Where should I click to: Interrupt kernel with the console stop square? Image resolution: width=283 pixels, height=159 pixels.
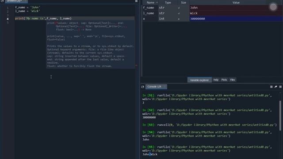271,87
